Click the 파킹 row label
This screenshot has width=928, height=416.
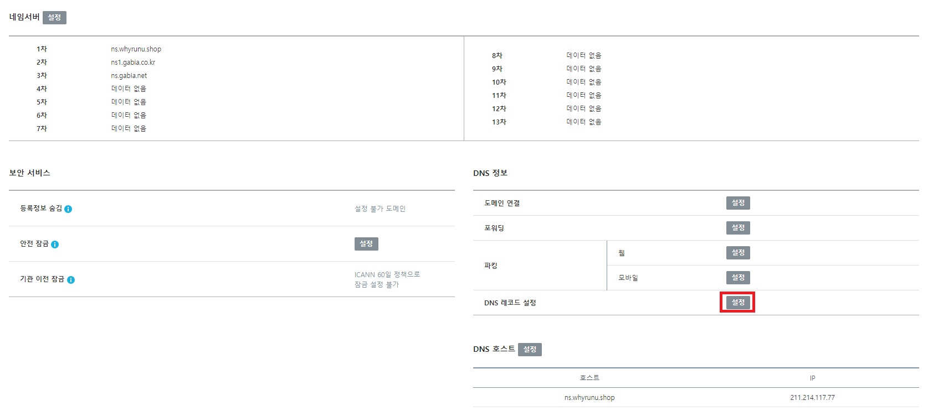coord(491,266)
